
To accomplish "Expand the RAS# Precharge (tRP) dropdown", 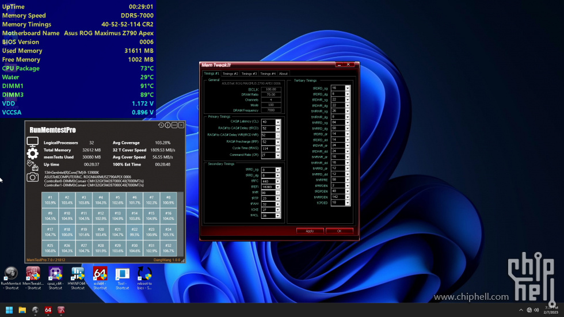I will pos(277,142).
